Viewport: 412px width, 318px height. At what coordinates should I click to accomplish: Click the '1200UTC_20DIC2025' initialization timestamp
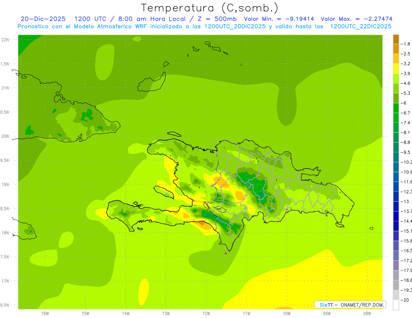[235, 26]
